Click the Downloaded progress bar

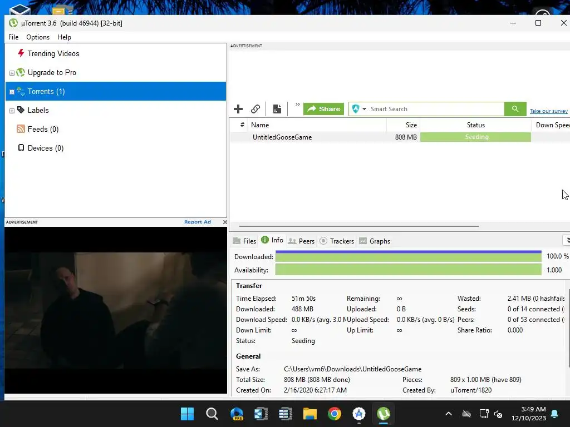(x=408, y=256)
